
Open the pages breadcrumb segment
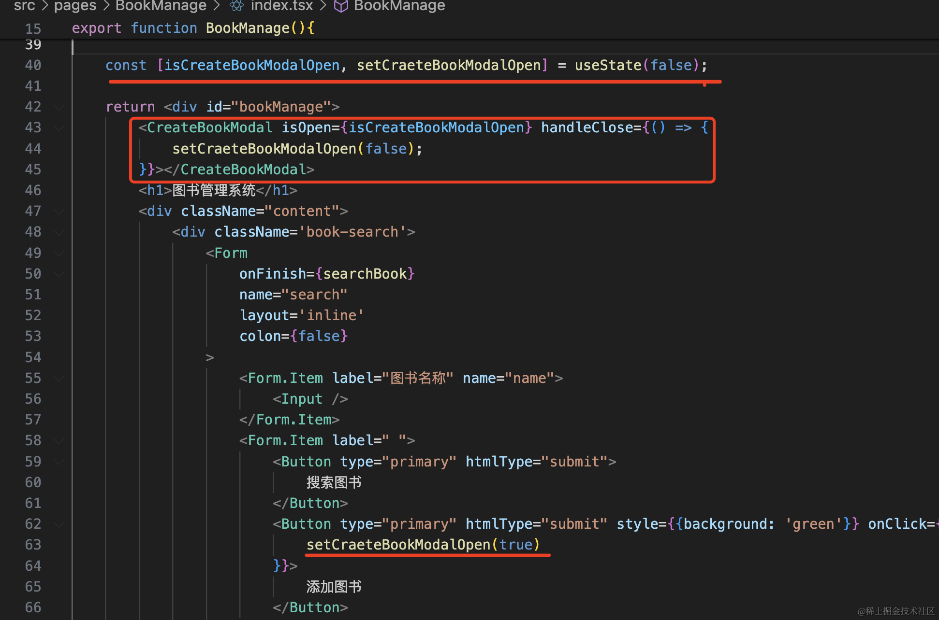tap(75, 6)
